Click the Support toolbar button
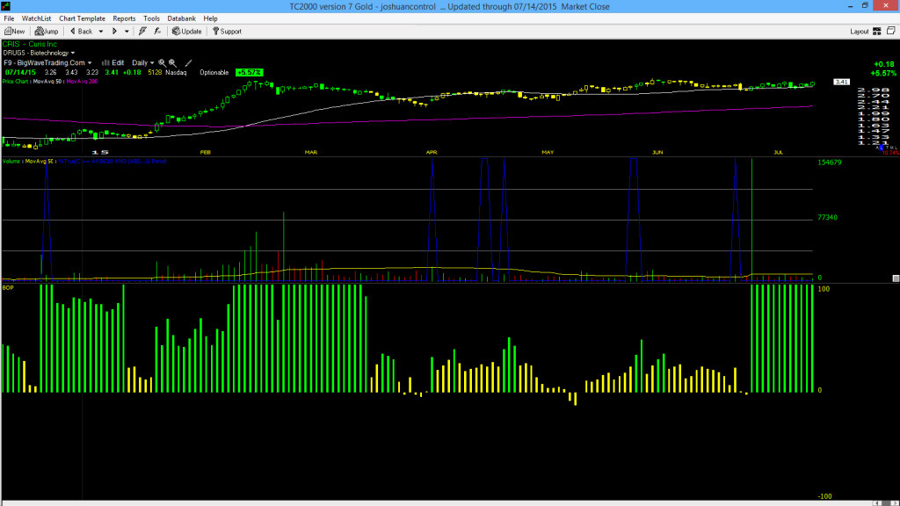The height and width of the screenshot is (506, 900). coord(228,32)
